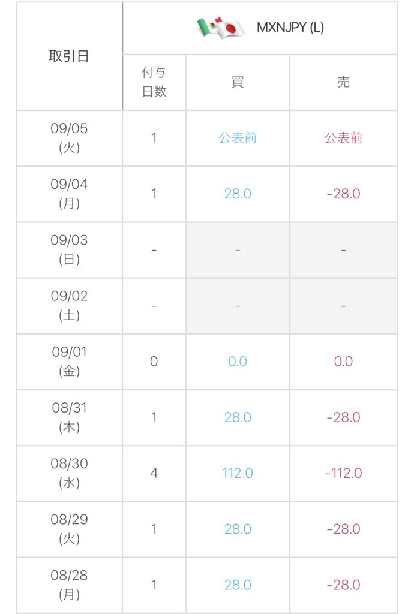
Task: Click the 売 column header
Action: 343,82
